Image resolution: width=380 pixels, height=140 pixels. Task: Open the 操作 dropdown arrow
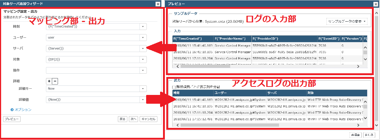[143, 70]
